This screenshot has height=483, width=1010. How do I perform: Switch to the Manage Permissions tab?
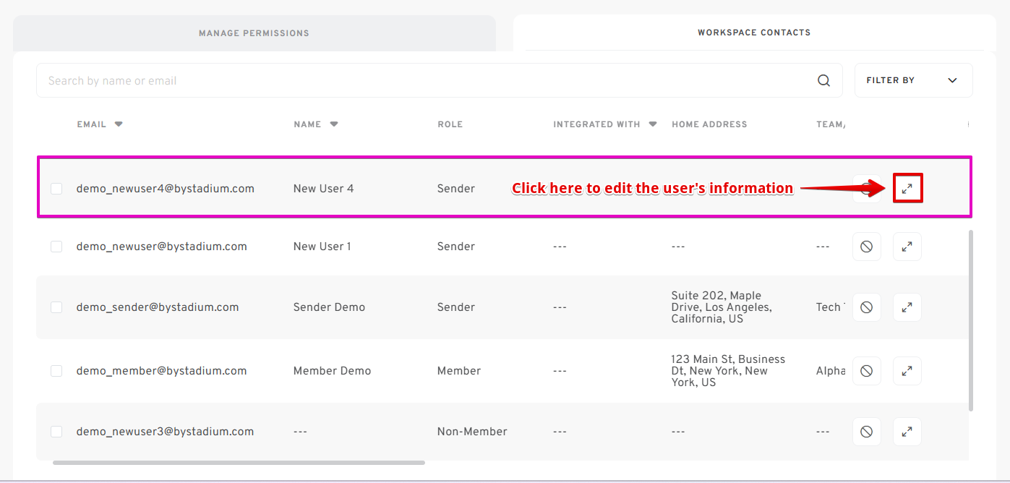tap(254, 33)
